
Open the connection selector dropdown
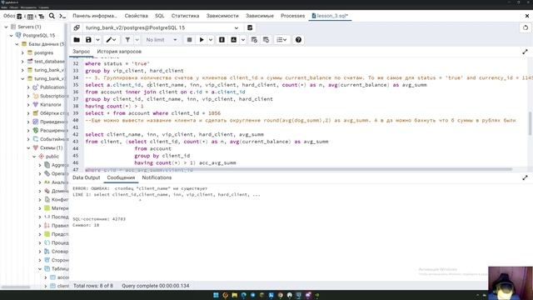(x=237, y=27)
